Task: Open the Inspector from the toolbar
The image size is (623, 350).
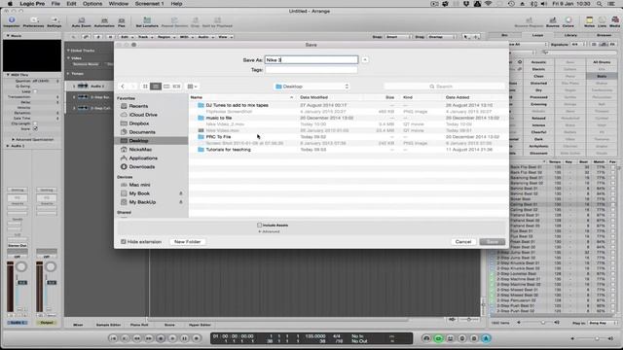Action: tap(12, 21)
